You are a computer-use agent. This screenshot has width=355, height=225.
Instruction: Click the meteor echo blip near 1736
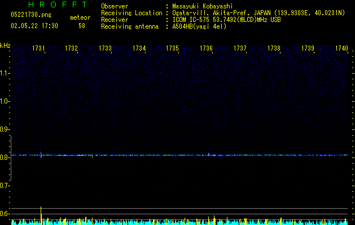coord(209,154)
